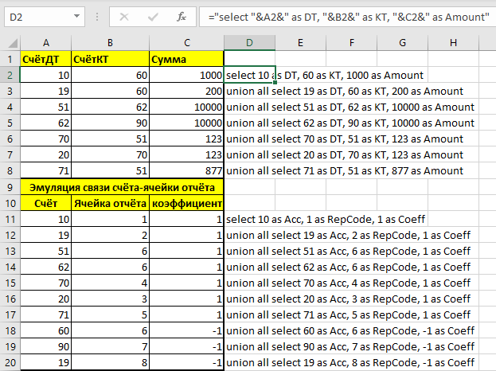Viewport: 496px width, 371px height.
Task: Select column H header
Action: coord(453,41)
